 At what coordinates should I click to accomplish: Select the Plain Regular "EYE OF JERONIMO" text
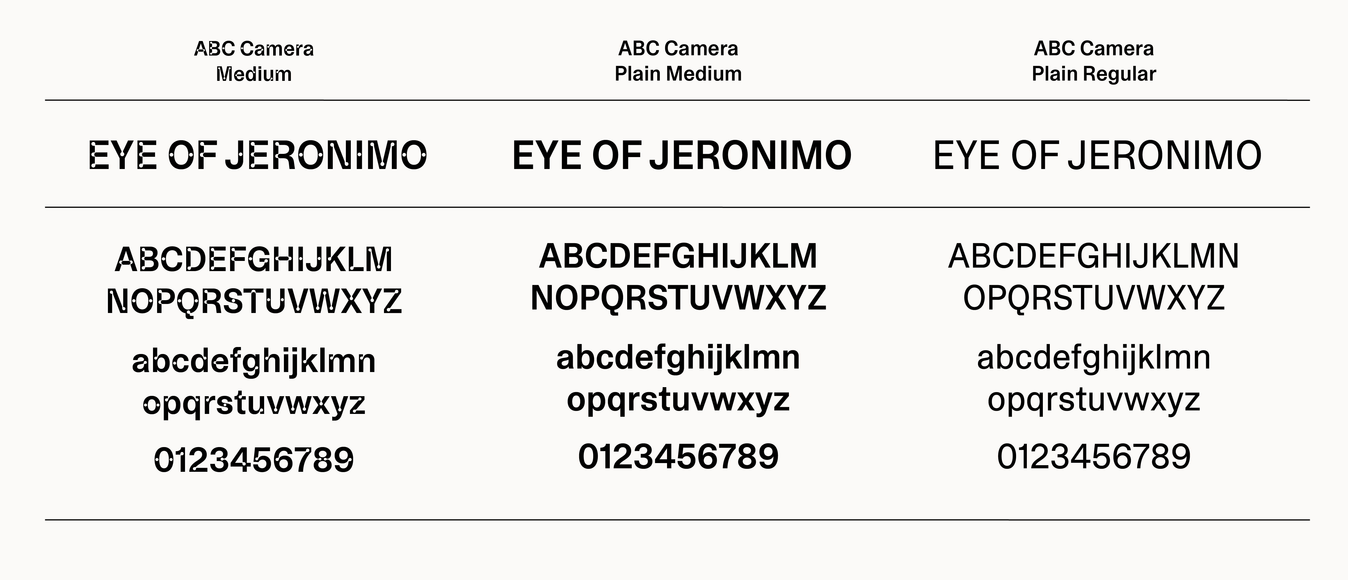1097,155
